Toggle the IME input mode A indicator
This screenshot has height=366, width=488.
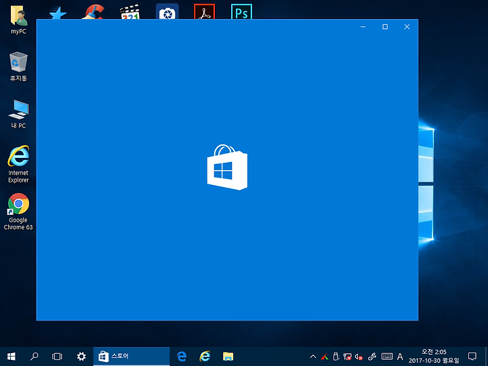400,357
